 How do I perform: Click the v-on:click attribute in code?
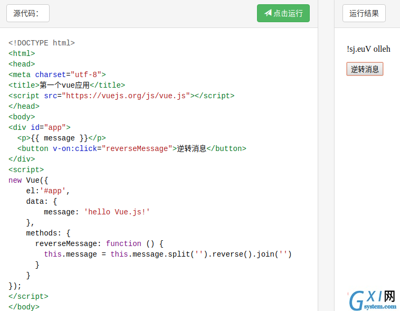pyautogui.click(x=75, y=148)
